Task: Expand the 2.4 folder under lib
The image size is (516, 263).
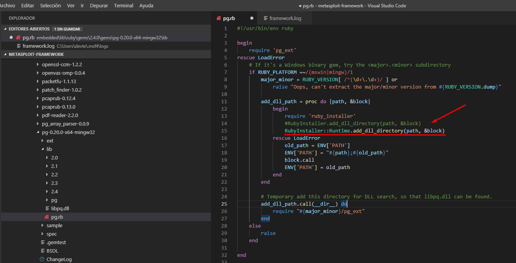Action: click(47, 192)
